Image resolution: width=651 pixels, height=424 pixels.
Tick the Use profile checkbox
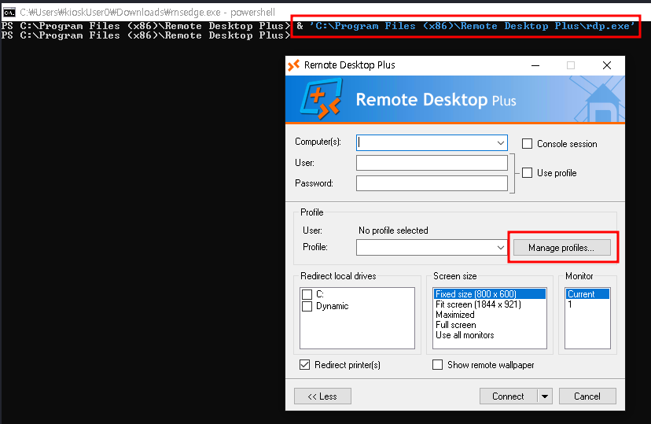527,173
